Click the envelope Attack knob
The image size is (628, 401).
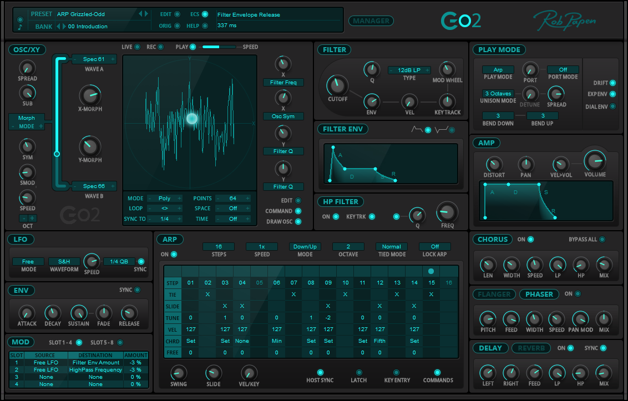click(x=27, y=313)
